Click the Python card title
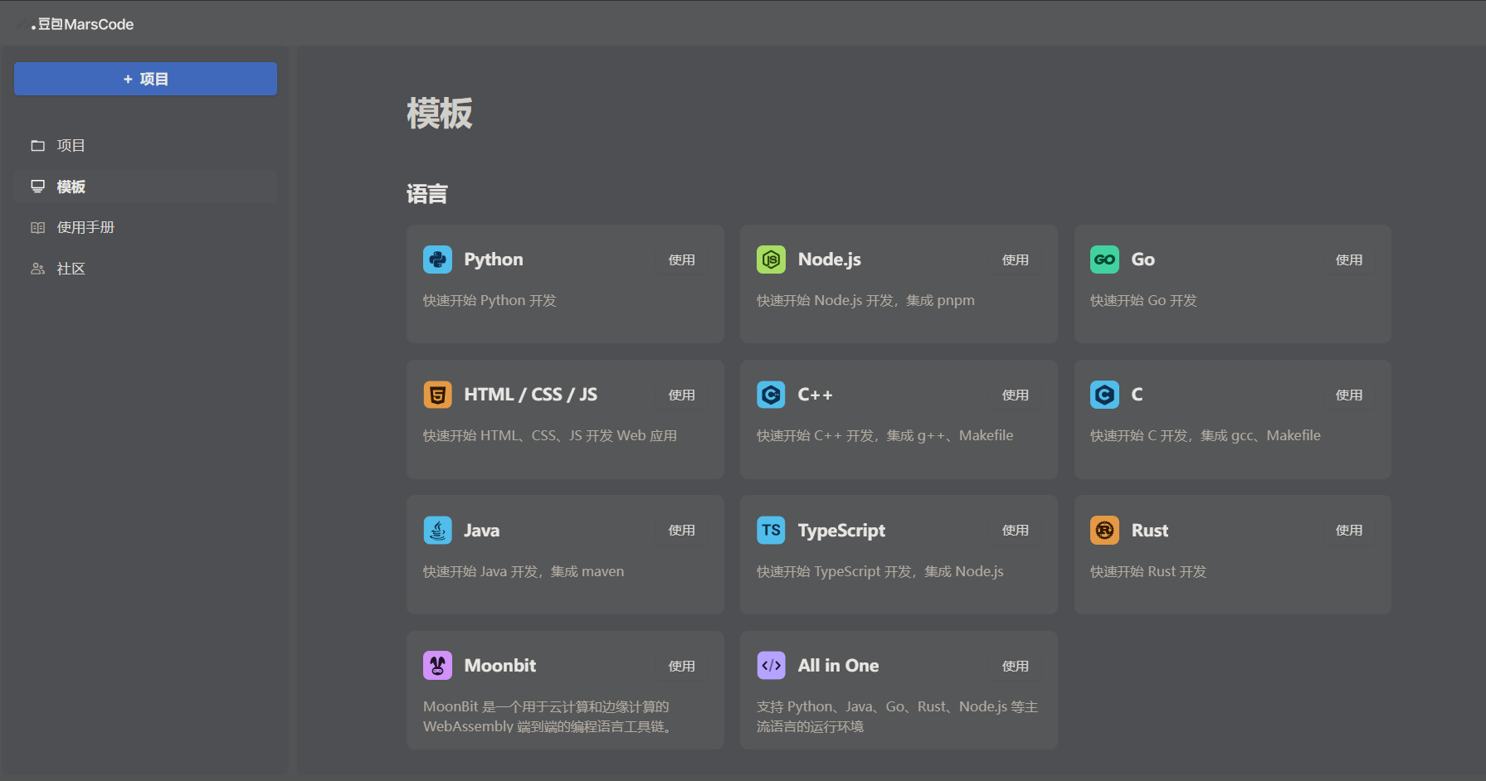 click(x=494, y=260)
